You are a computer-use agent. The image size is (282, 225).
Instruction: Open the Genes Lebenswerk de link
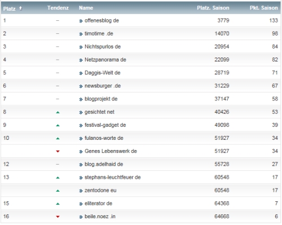click(111, 151)
